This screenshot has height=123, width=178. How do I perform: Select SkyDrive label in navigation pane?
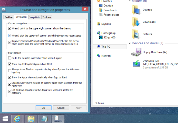106,24
